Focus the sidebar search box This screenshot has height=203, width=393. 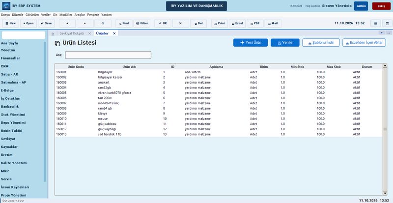pyautogui.click(x=24, y=35)
